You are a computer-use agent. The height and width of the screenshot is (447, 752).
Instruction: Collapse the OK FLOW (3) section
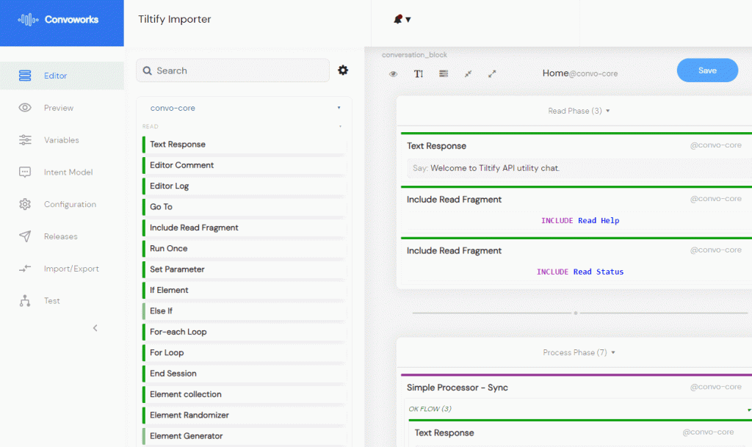pos(748,410)
